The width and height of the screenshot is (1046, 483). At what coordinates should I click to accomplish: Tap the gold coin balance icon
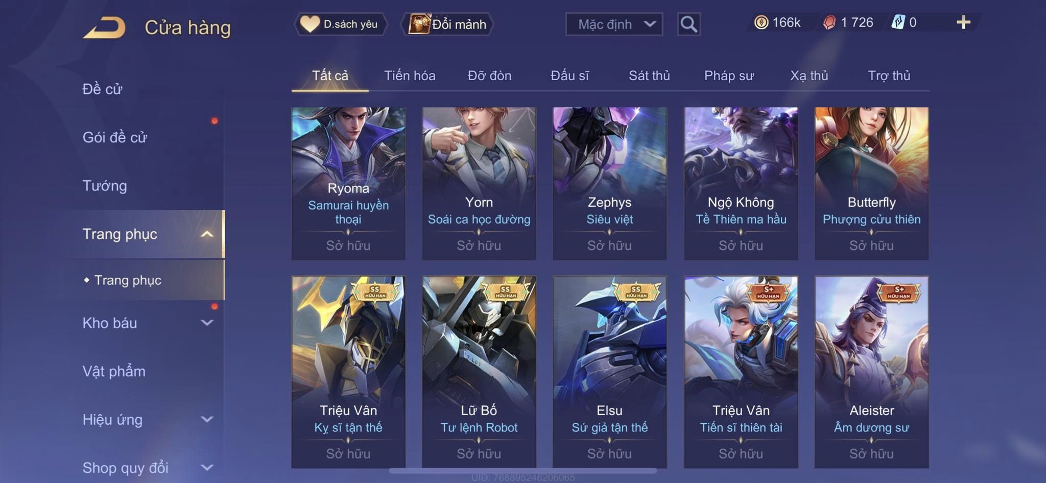(x=761, y=22)
